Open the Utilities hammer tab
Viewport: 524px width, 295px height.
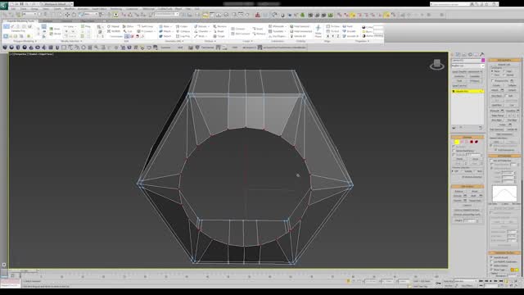482,55
